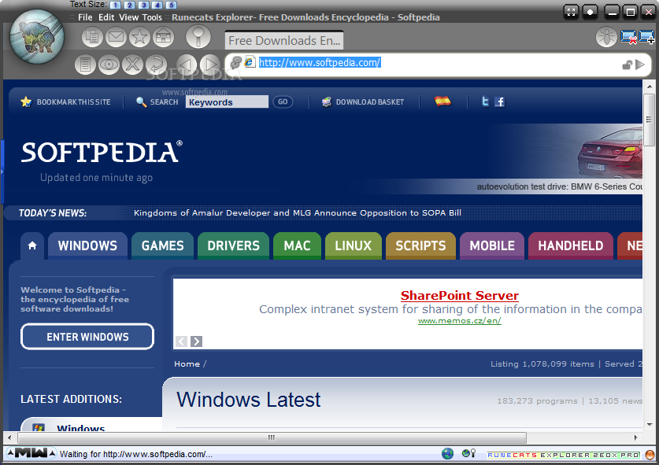Click the Kingdoms of Amalur news headline
Viewport: 659px width, 465px height.
click(297, 212)
